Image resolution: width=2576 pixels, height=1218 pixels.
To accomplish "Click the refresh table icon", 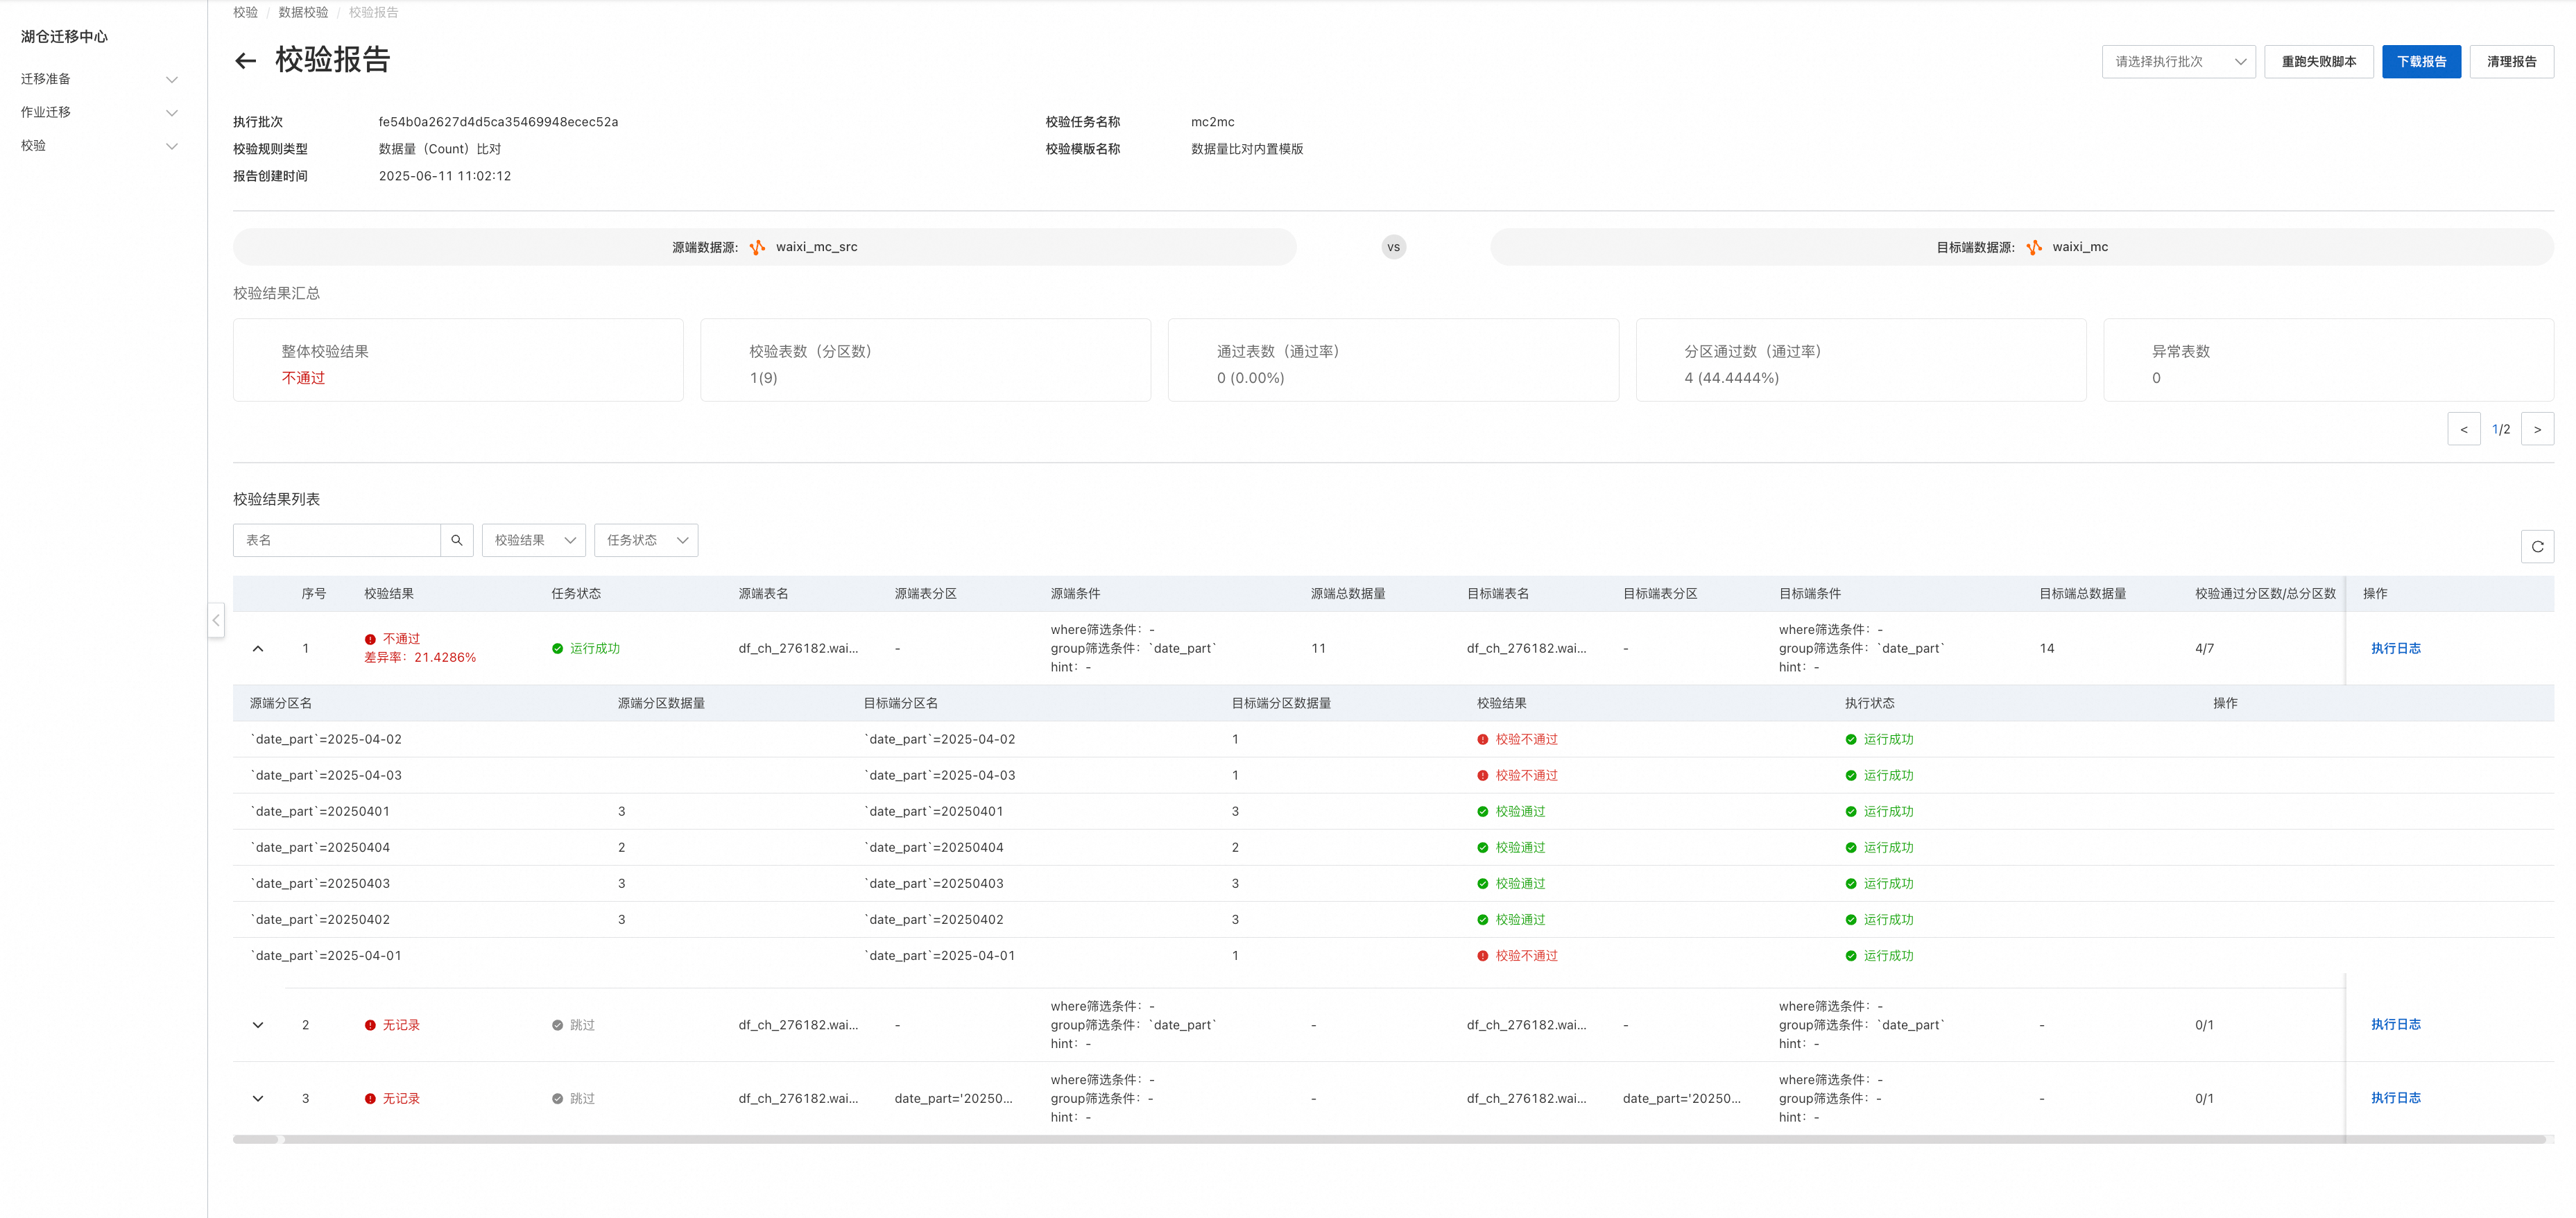I will tap(2537, 547).
